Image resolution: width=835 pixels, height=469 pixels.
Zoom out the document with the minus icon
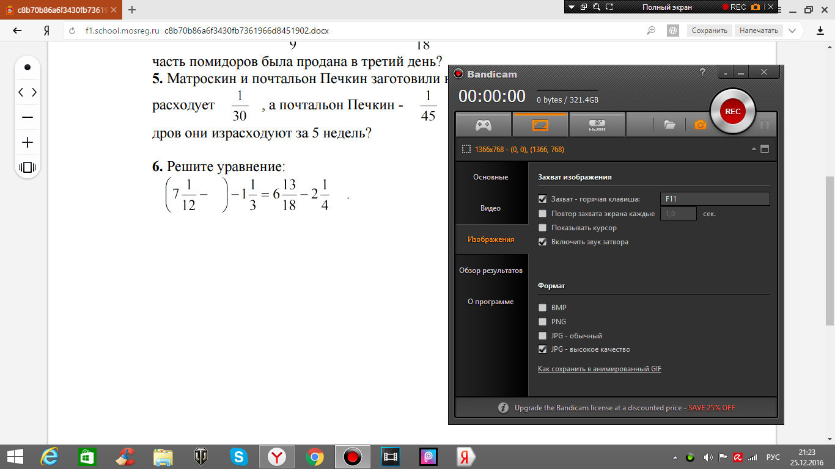pyautogui.click(x=28, y=117)
